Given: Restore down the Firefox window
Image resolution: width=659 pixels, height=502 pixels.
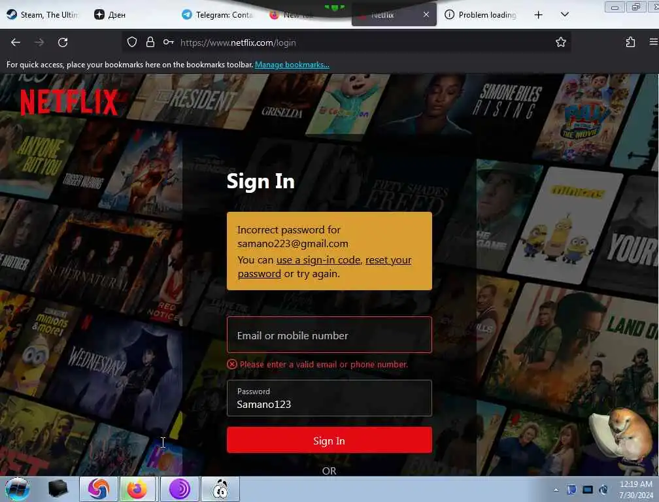Looking at the screenshot, I should (x=636, y=7).
